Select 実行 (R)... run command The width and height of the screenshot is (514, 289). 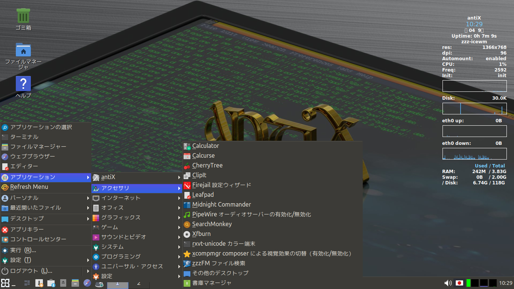(x=46, y=250)
